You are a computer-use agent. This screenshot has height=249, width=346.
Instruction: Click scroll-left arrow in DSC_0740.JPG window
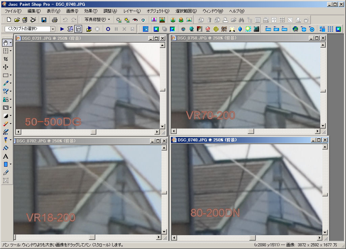click(174, 238)
